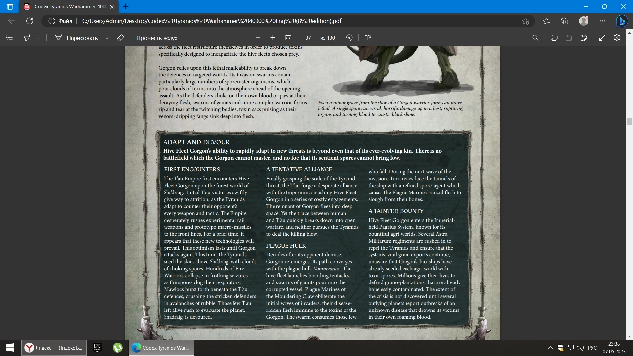The width and height of the screenshot is (633, 356).
Task: Open Edge settings and more menu
Action: pyautogui.click(x=603, y=21)
